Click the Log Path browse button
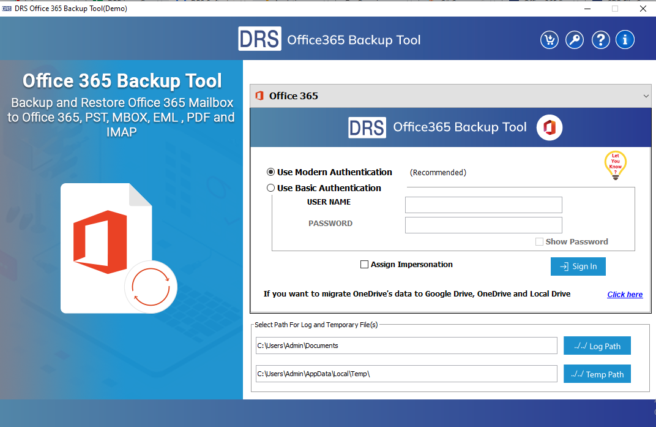The height and width of the screenshot is (427, 656). 597,346
